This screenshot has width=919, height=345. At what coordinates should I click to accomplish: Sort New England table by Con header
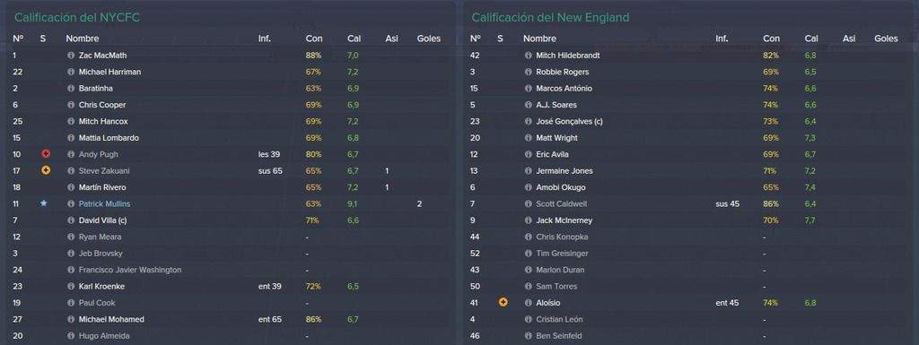[771, 39]
